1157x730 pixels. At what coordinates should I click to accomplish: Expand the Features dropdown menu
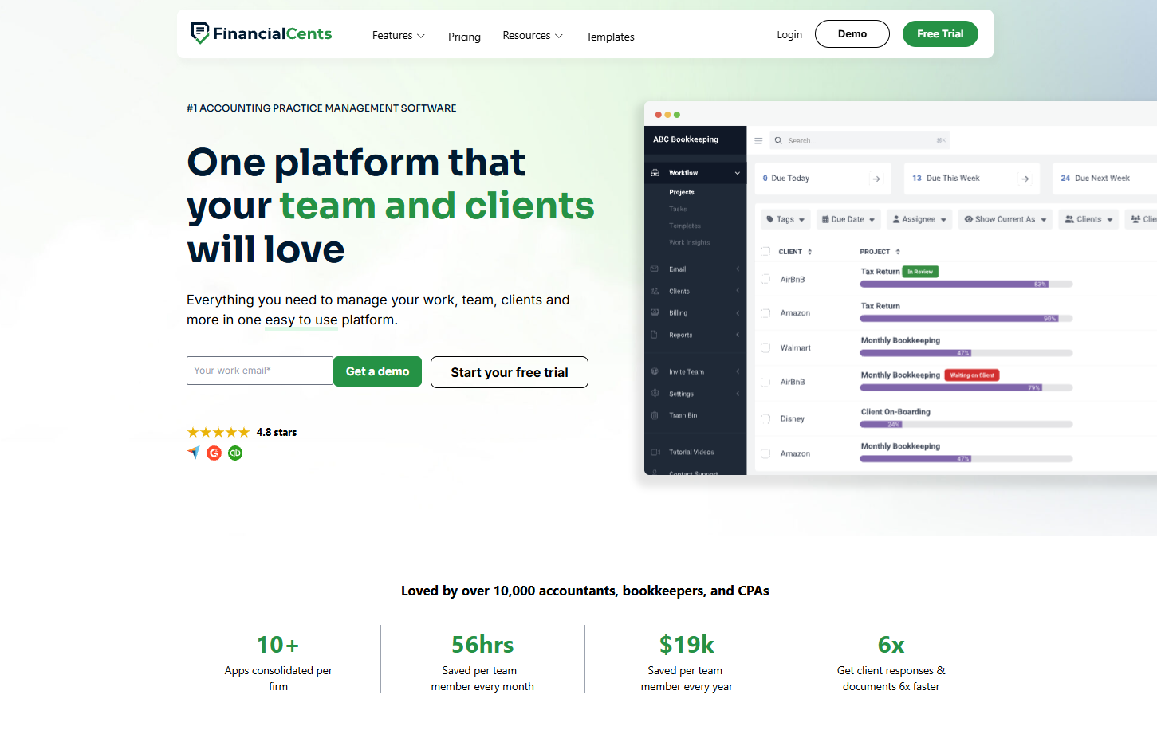[x=398, y=36]
